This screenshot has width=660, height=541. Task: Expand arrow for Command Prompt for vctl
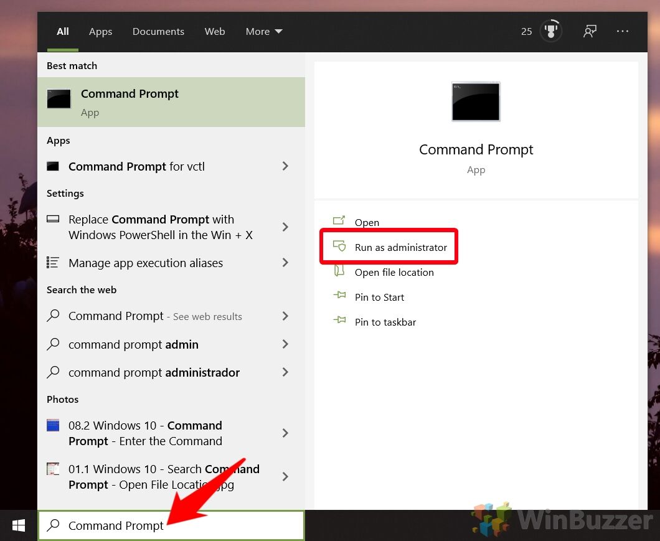point(285,166)
